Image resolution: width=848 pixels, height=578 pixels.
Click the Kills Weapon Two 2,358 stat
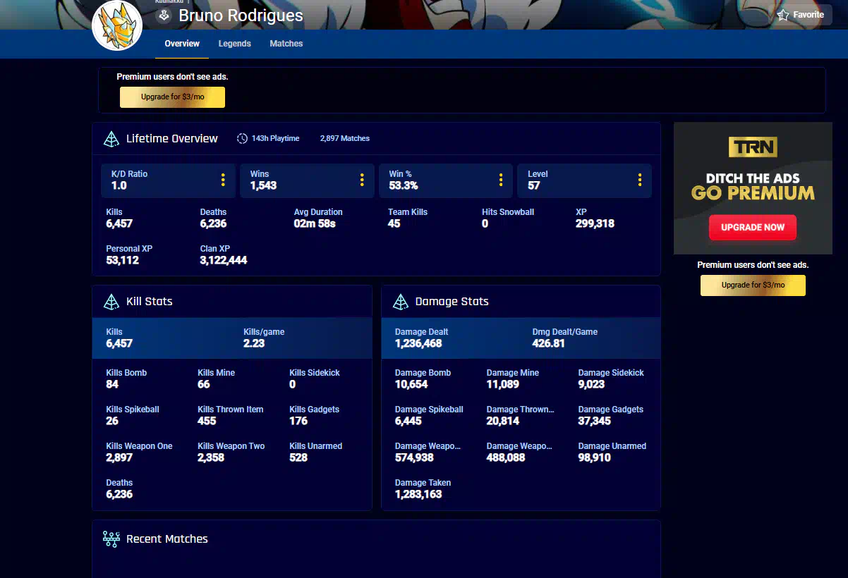click(x=231, y=452)
